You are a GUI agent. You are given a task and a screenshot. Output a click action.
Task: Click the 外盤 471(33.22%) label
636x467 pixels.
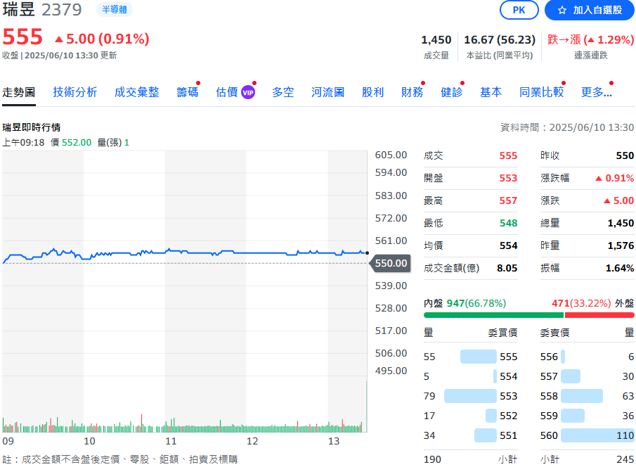pos(592,303)
